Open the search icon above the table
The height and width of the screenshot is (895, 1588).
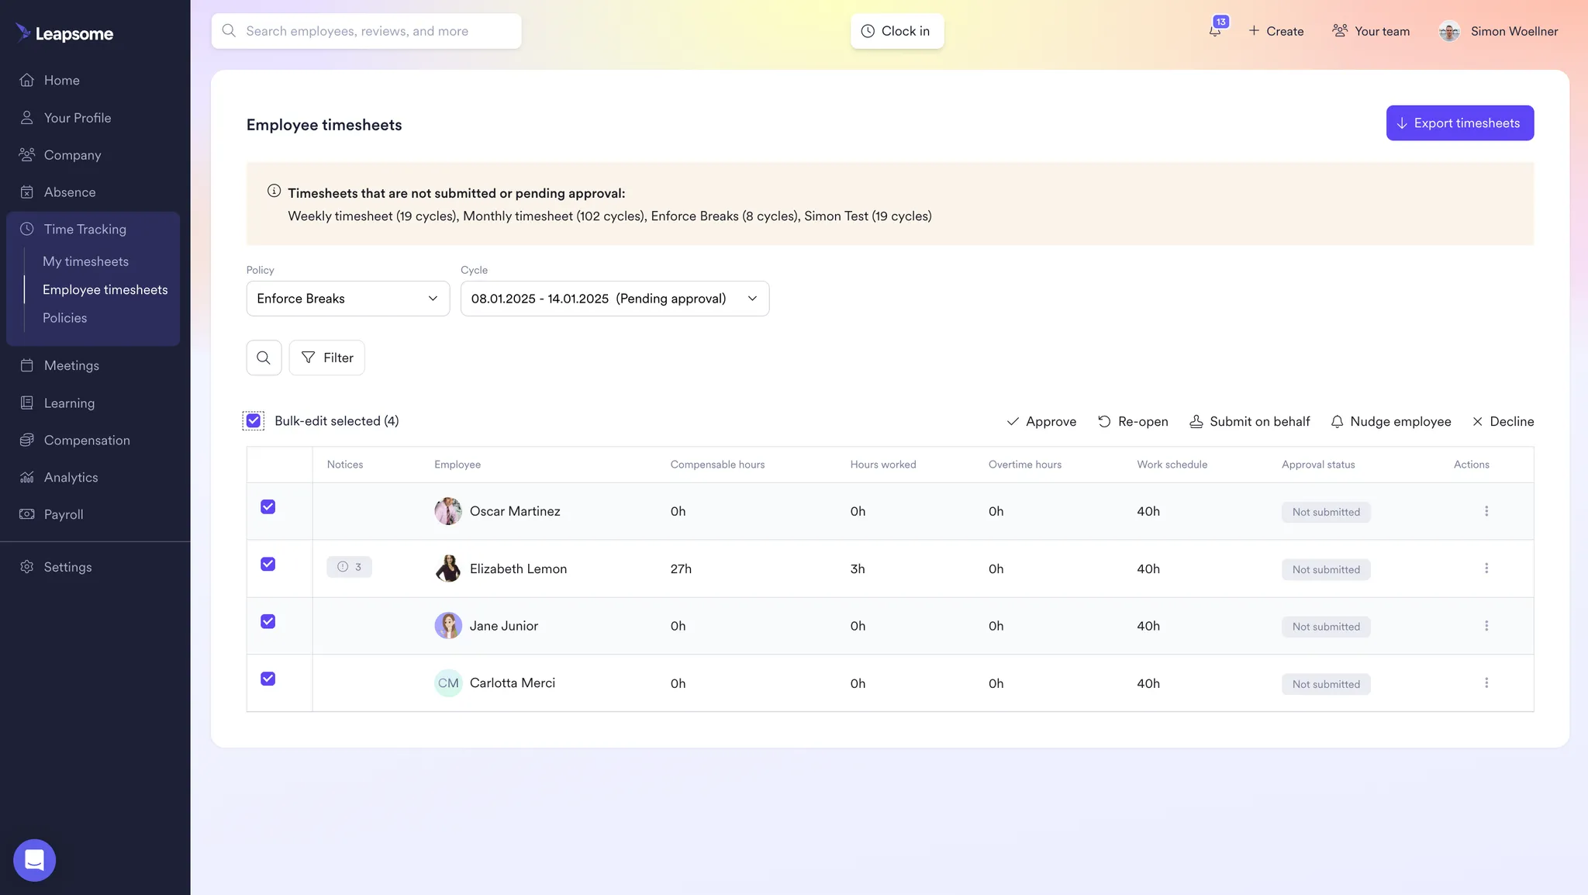(264, 358)
